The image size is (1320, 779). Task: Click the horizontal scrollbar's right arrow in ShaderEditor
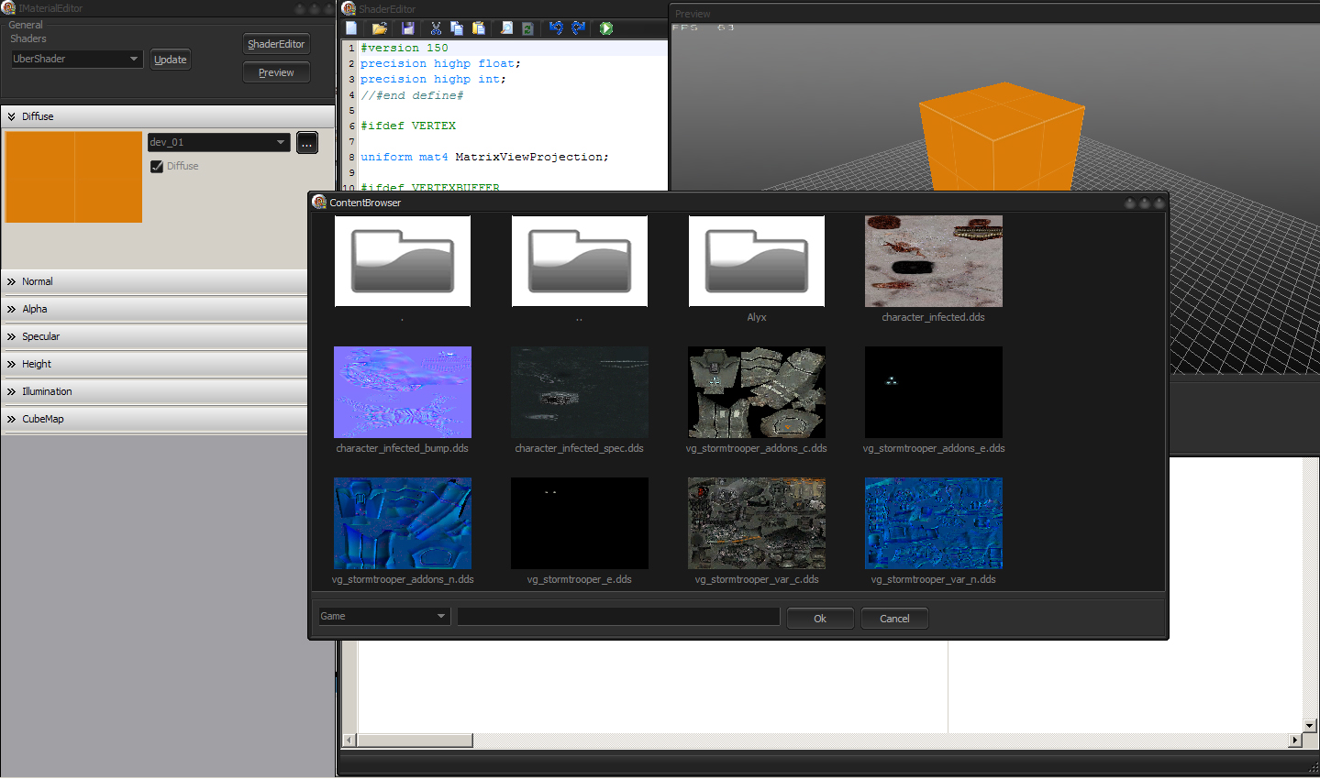[x=1294, y=740]
